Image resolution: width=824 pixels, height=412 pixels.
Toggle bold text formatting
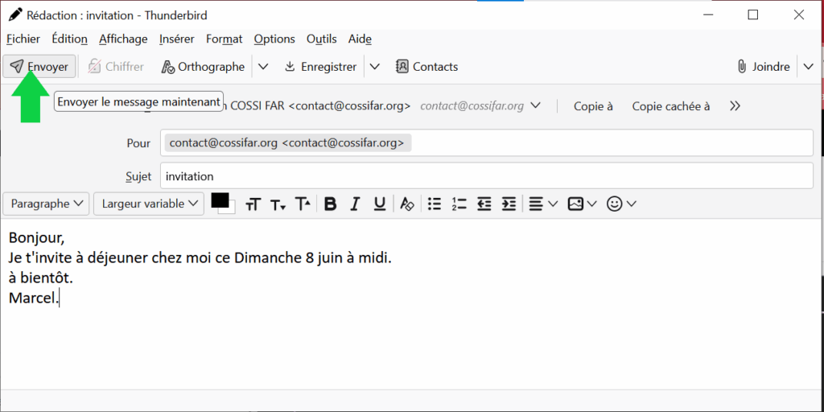(330, 204)
